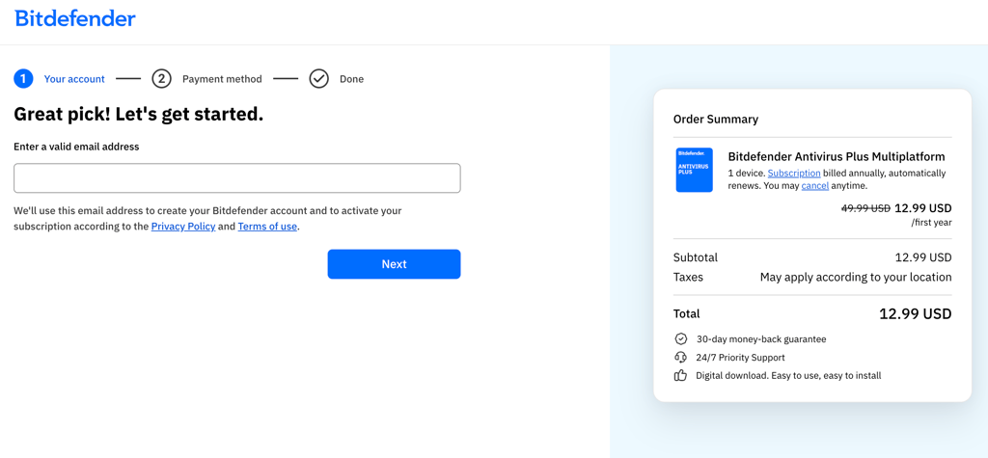Viewport: 988px width, 458px height.
Task: Click 'May apply according to your location'
Action: (x=856, y=277)
